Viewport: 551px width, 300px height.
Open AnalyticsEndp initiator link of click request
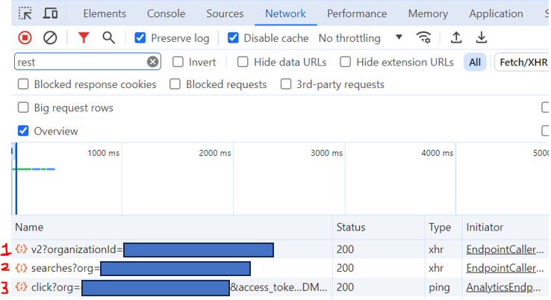(503, 287)
